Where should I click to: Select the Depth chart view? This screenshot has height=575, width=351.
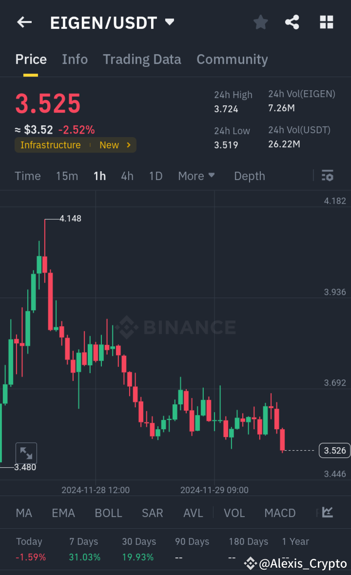249,176
